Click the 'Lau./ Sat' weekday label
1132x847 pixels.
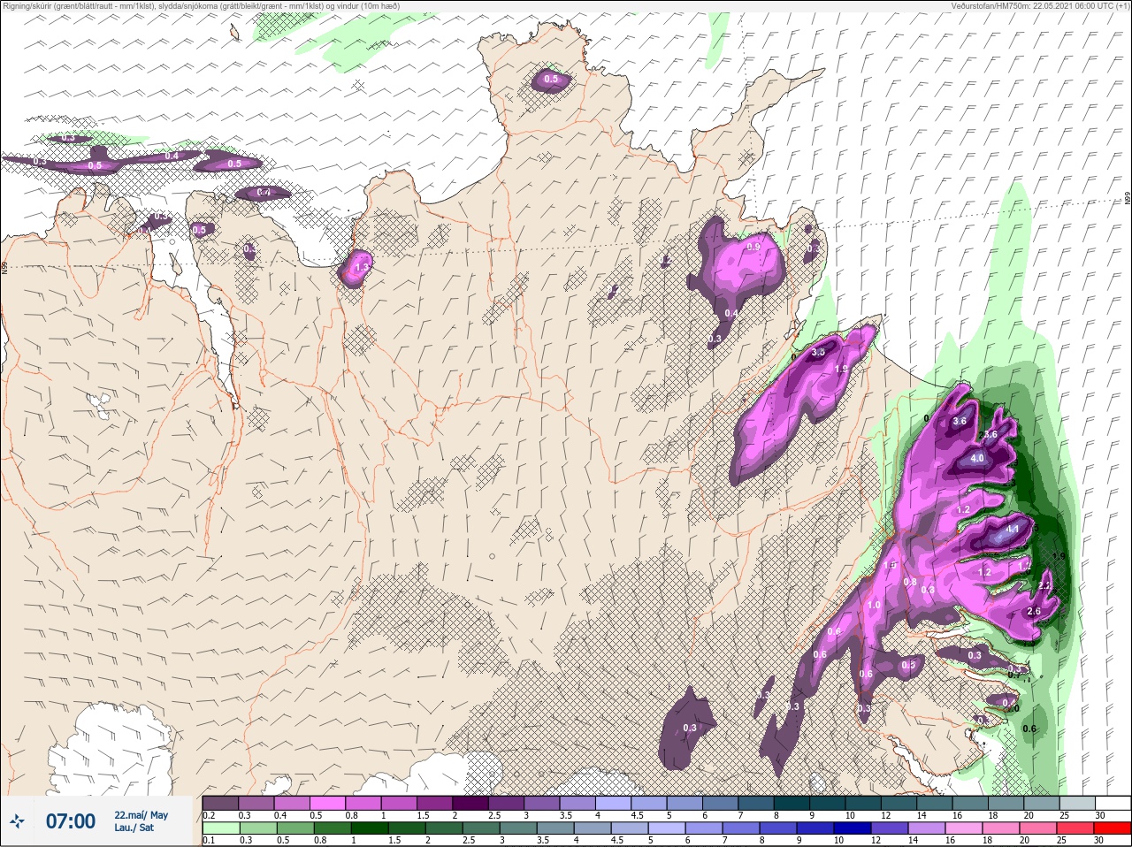(x=134, y=828)
